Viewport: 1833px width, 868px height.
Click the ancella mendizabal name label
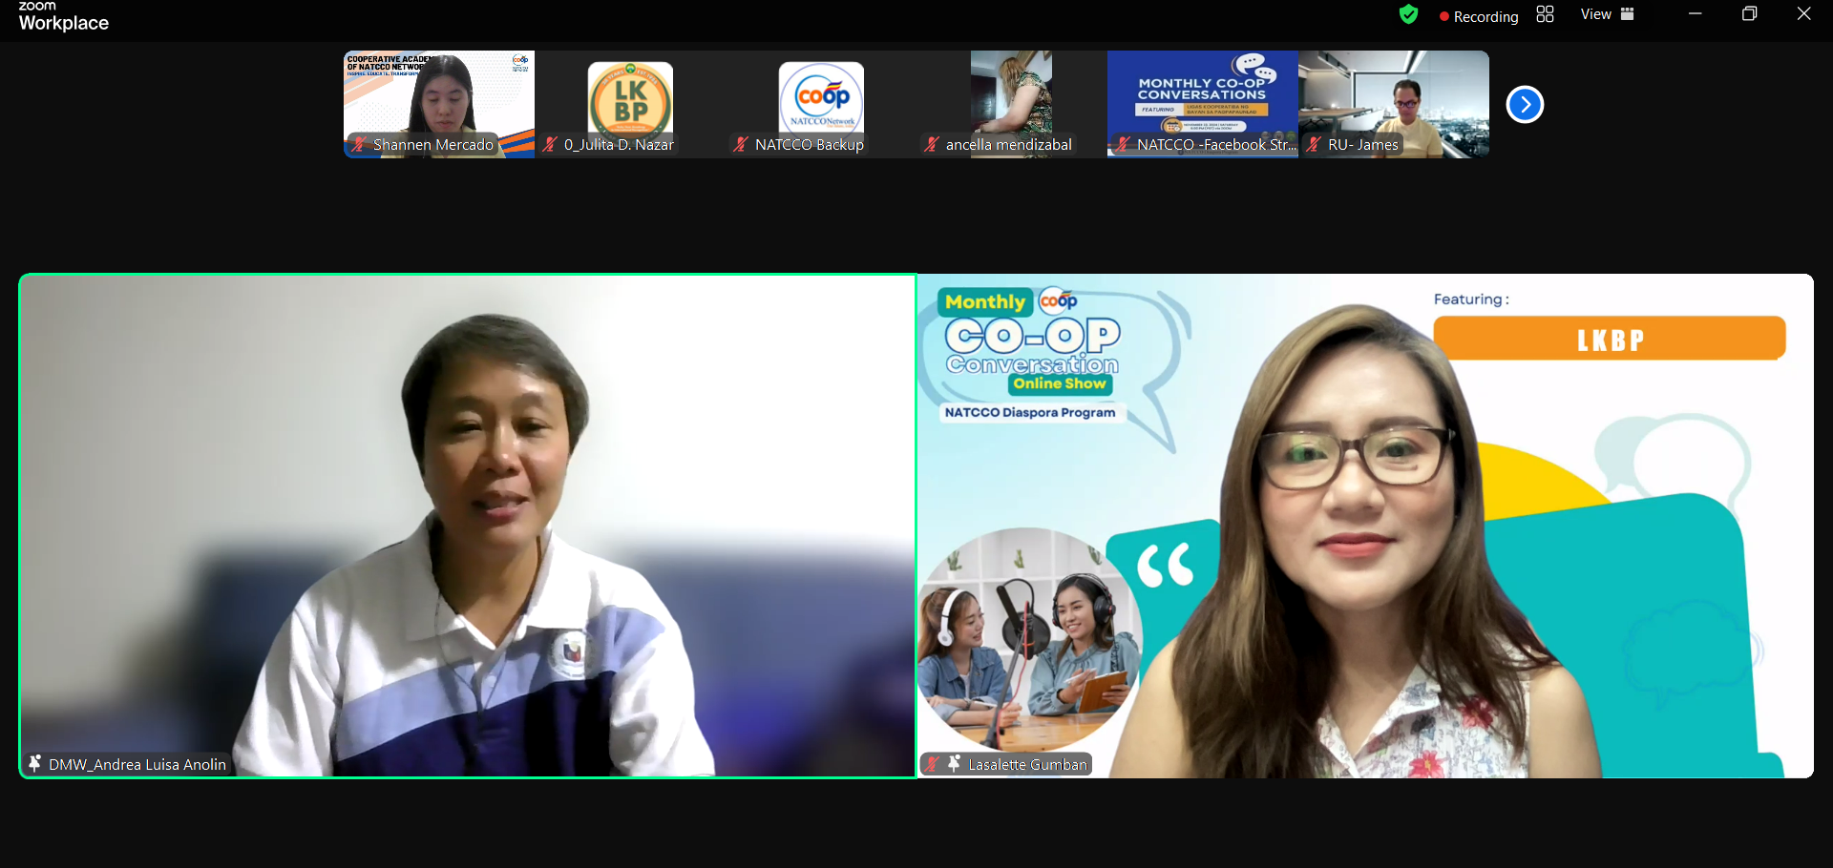1009,145
